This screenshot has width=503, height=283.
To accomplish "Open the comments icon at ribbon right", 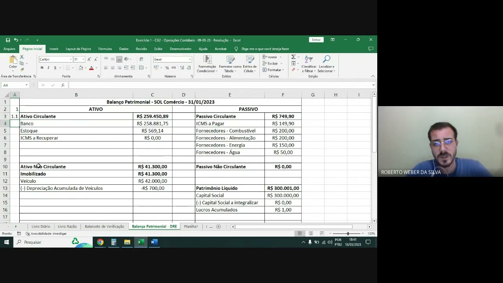I will click(371, 49).
